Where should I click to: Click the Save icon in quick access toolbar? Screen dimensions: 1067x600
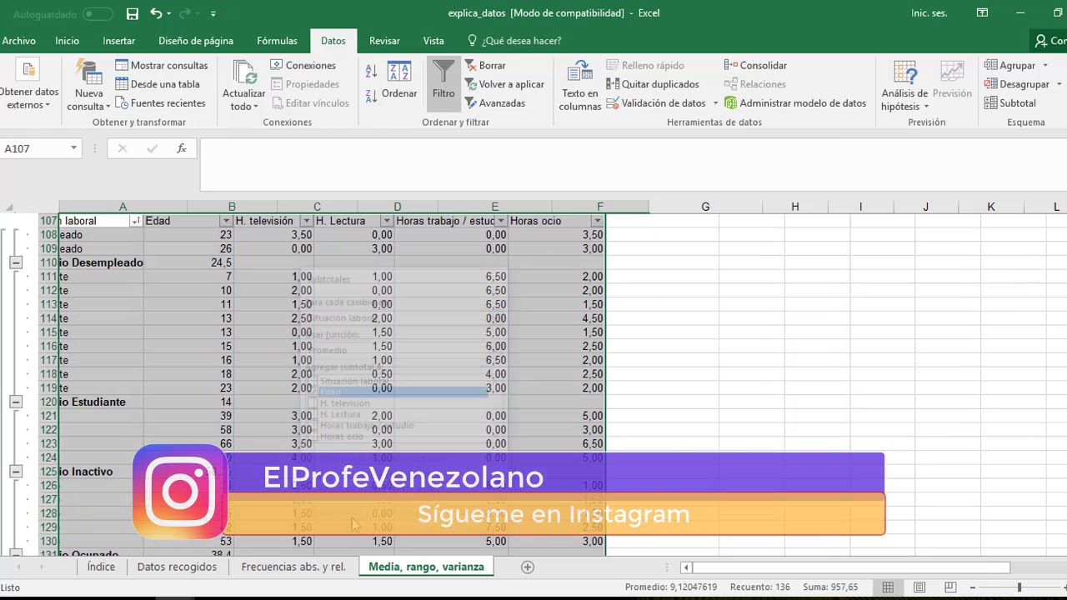pos(133,13)
